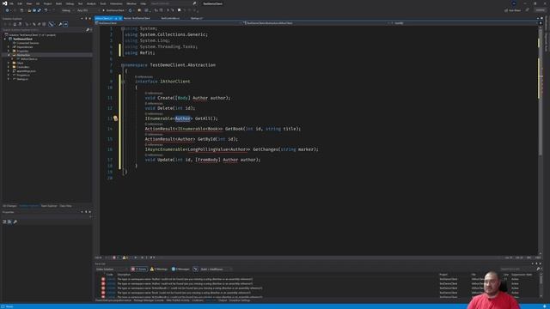The height and width of the screenshot is (309, 550).
Task: Switch to the NuGet: TestDemoClient tab
Action: coord(137,18)
